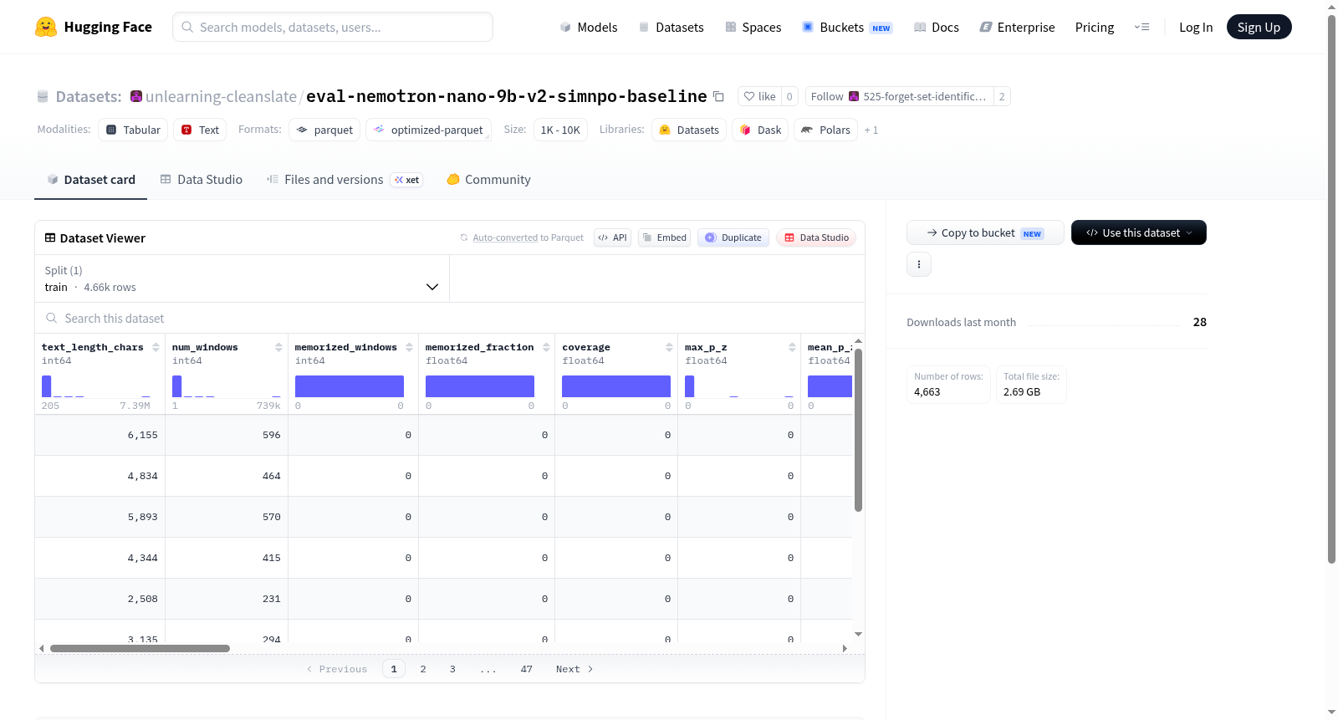This screenshot has height=720, width=1338.
Task: Open the Datasets navigation item
Action: 671,27
